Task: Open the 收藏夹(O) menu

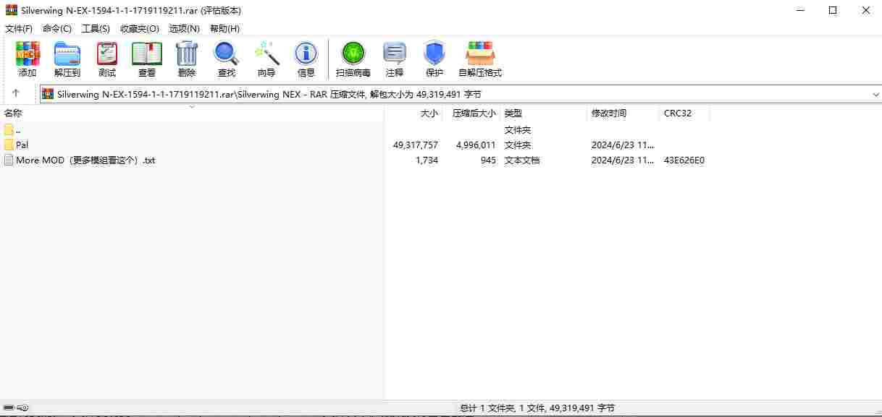Action: pyautogui.click(x=140, y=28)
